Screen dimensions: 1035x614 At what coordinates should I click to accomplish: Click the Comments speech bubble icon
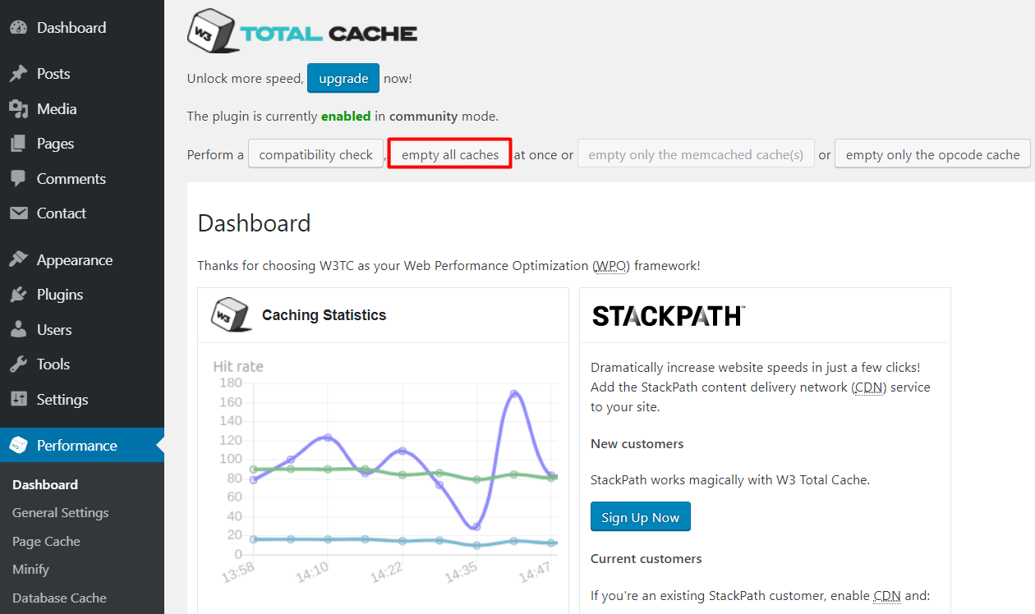click(18, 178)
